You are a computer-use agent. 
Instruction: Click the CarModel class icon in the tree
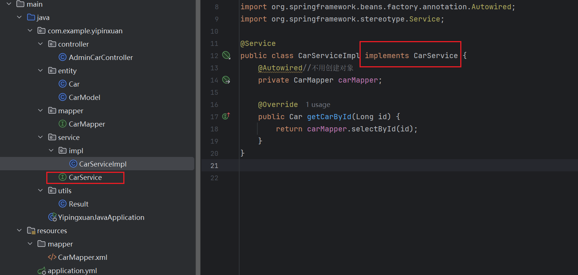[63, 97]
